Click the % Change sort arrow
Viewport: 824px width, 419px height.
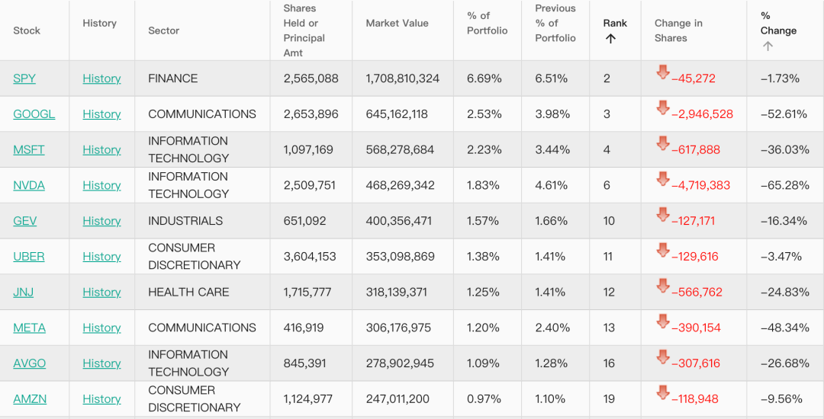768,46
